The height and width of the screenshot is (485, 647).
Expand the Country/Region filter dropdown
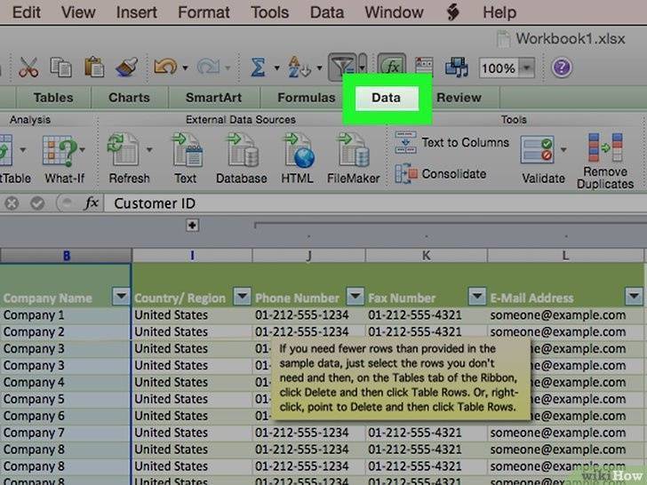coord(241,298)
